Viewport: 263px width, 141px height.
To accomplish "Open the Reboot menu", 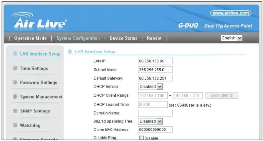I will pos(154,38).
